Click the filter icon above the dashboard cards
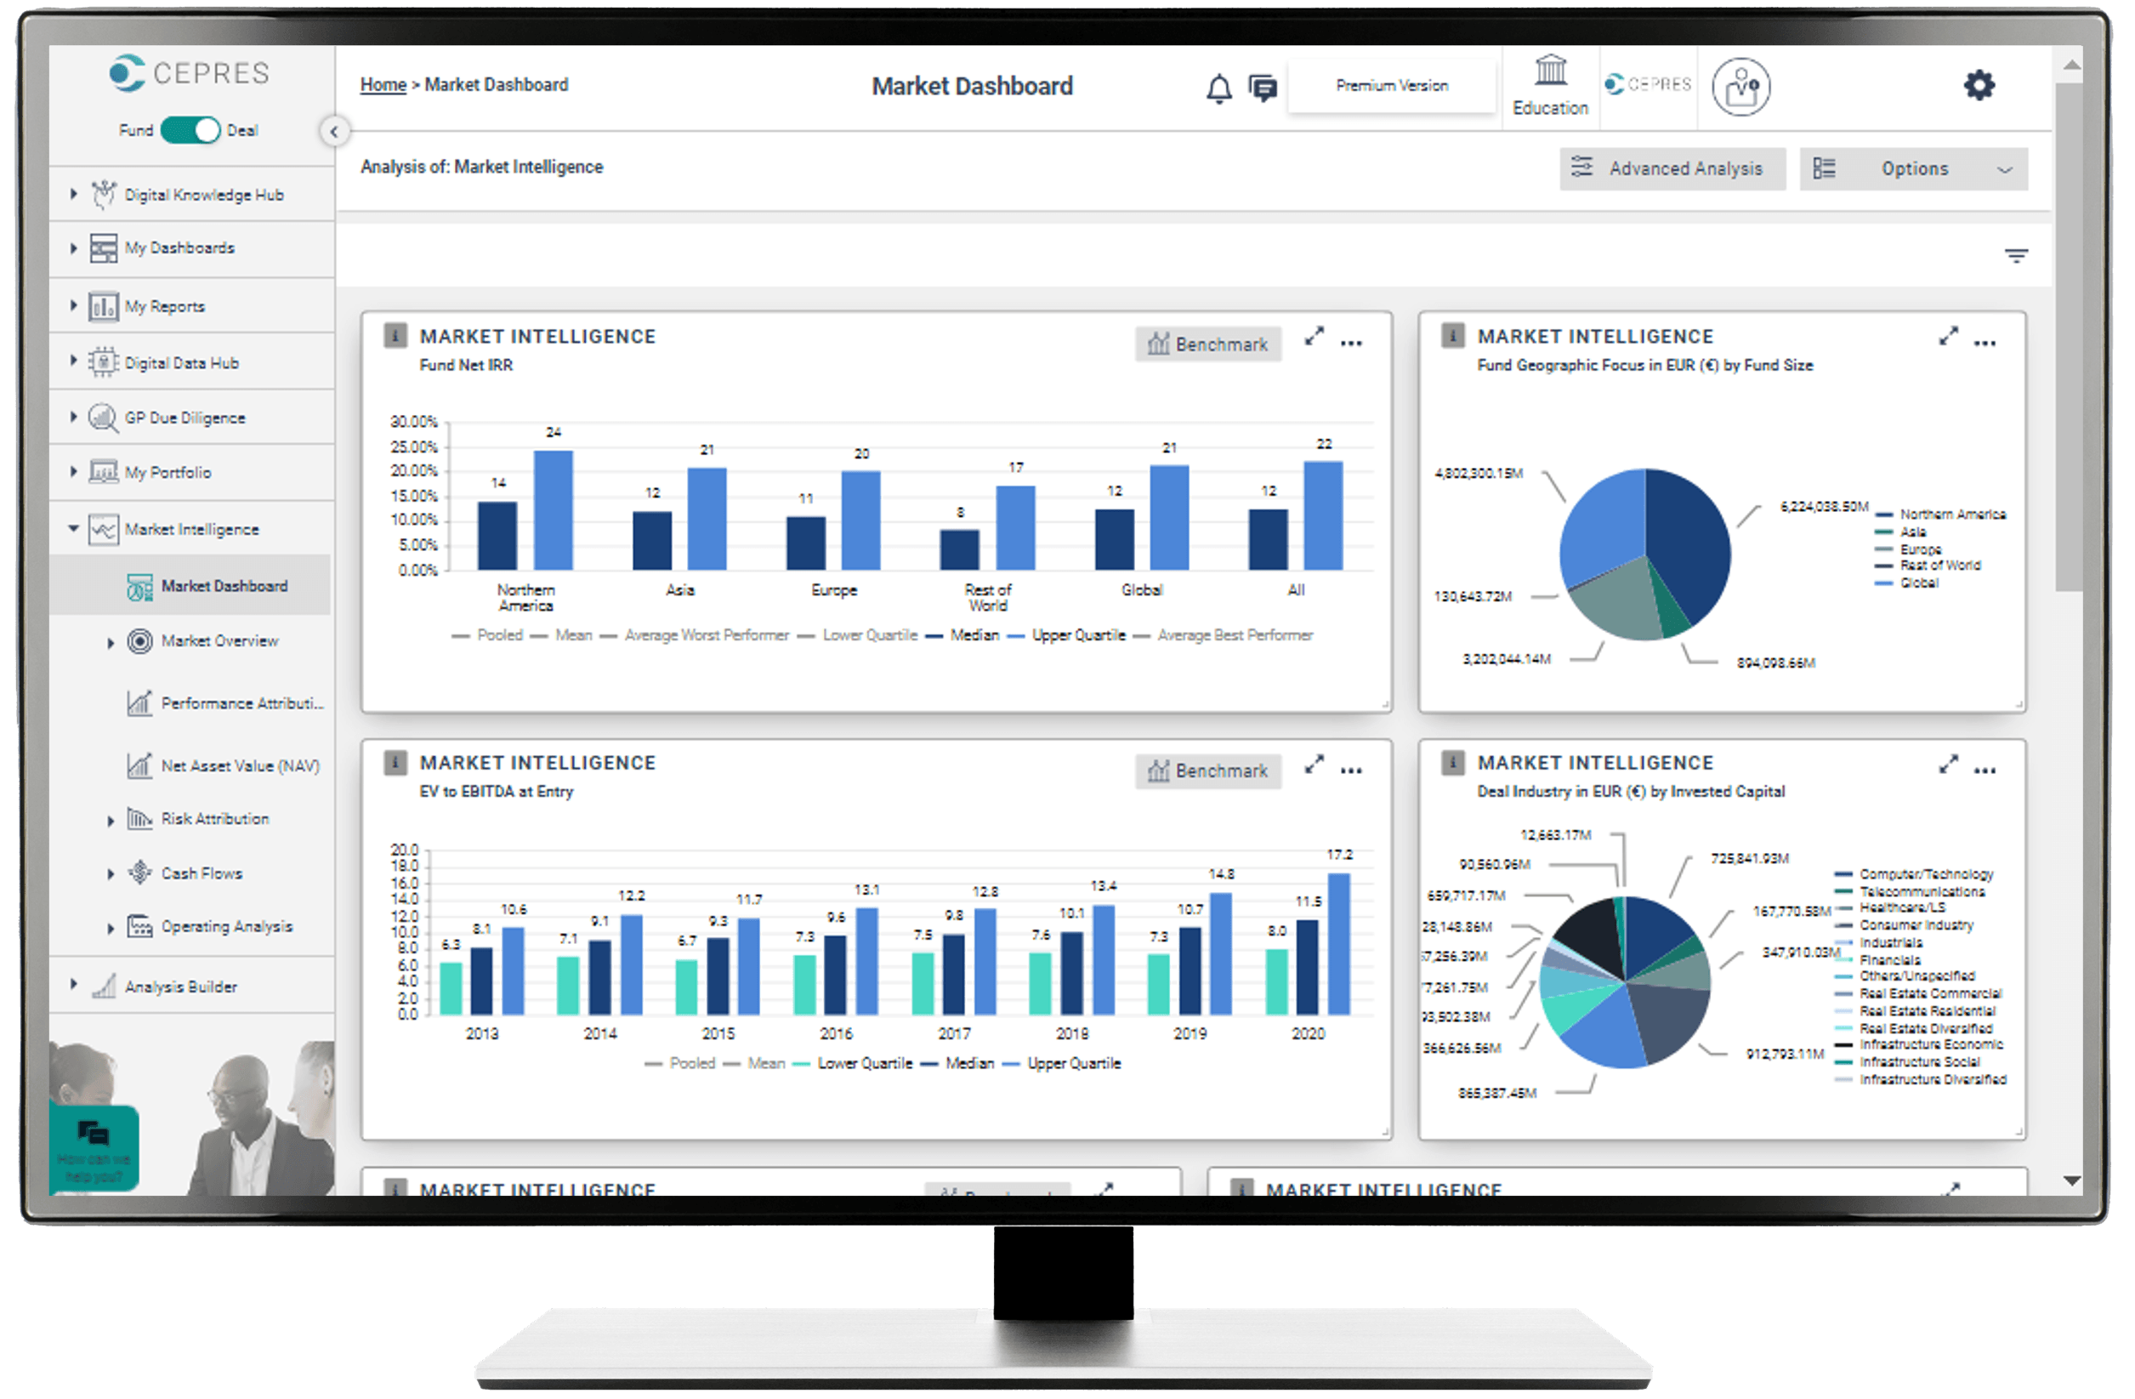Image resolution: width=2135 pixels, height=1399 pixels. click(2017, 257)
